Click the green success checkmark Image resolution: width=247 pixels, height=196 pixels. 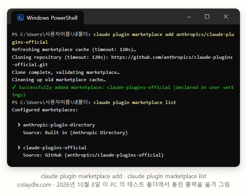tap(14, 87)
